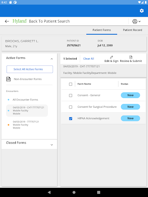Select the Patient Forms tab

pyautogui.click(x=102, y=30)
